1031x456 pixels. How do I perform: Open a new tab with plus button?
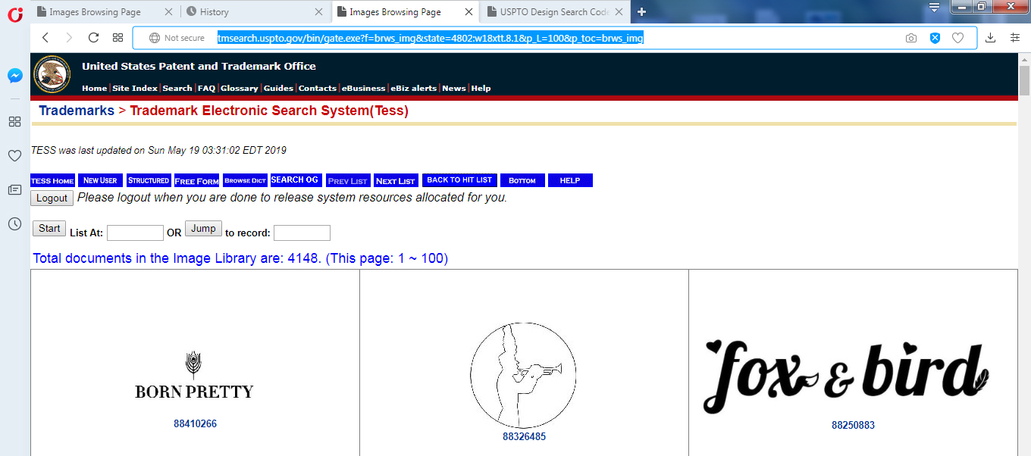(x=641, y=11)
